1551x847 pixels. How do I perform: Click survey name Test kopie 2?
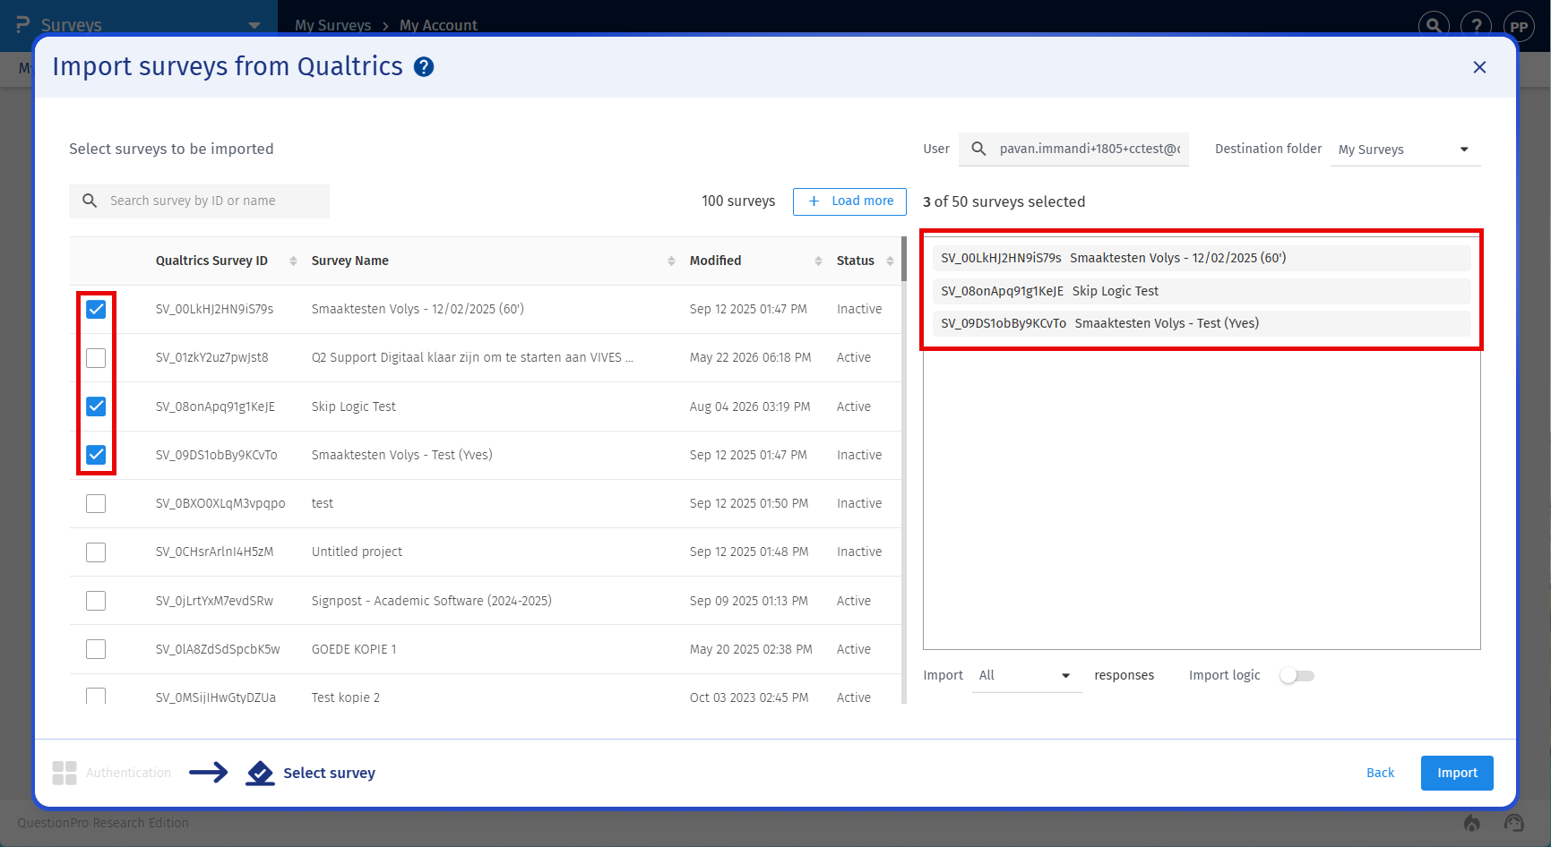346,697
